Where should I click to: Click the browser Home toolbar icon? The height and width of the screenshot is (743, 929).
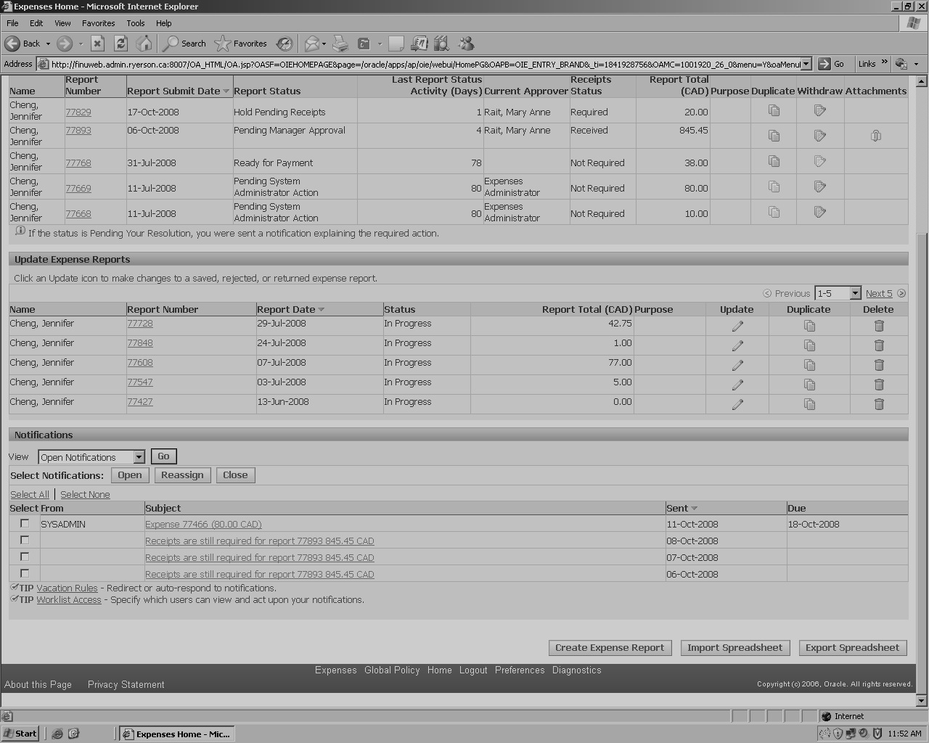pyautogui.click(x=144, y=44)
